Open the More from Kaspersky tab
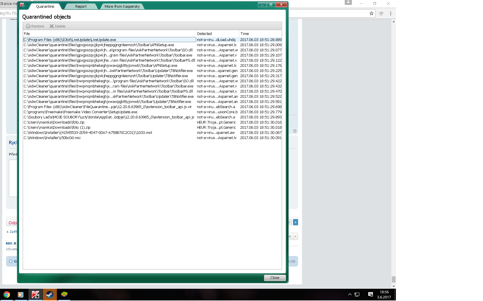 [122, 6]
